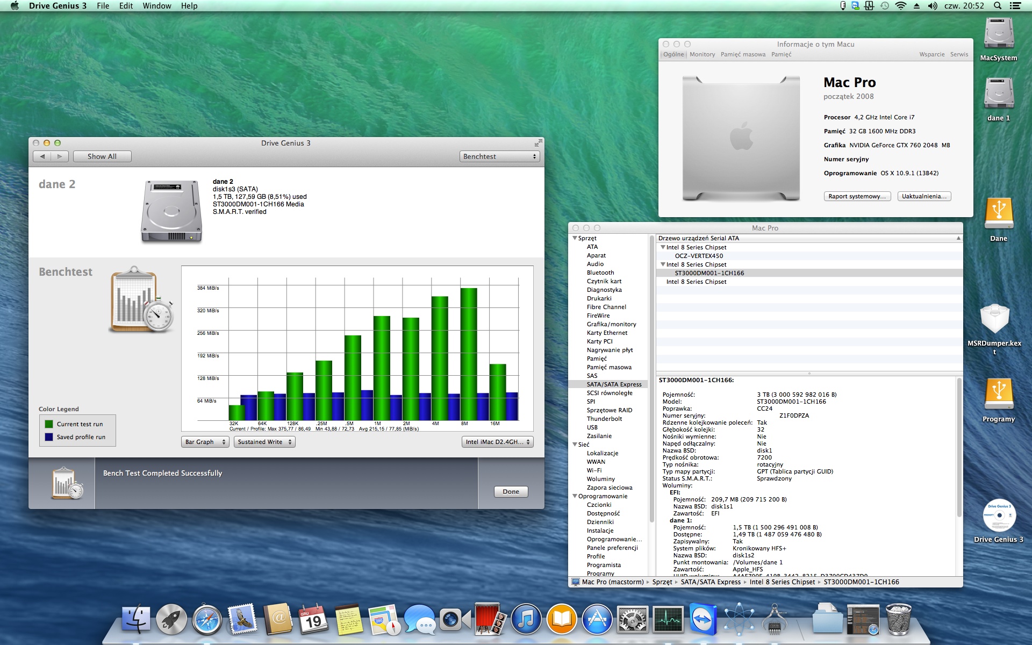Viewport: 1032px width, 645px height.
Task: Switch to the Monitory tab
Action: 702,54
